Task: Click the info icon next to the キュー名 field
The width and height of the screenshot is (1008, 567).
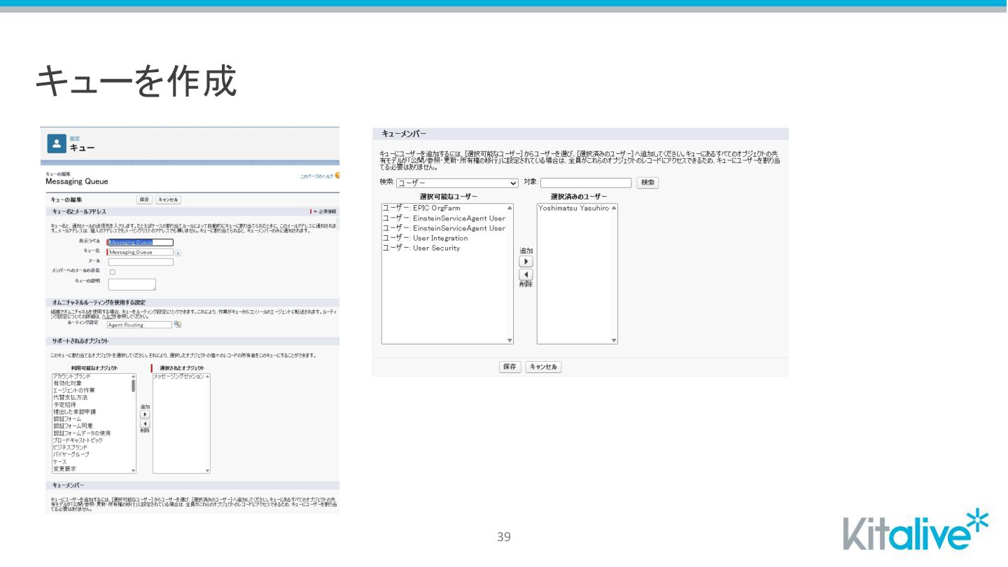Action: (178, 253)
